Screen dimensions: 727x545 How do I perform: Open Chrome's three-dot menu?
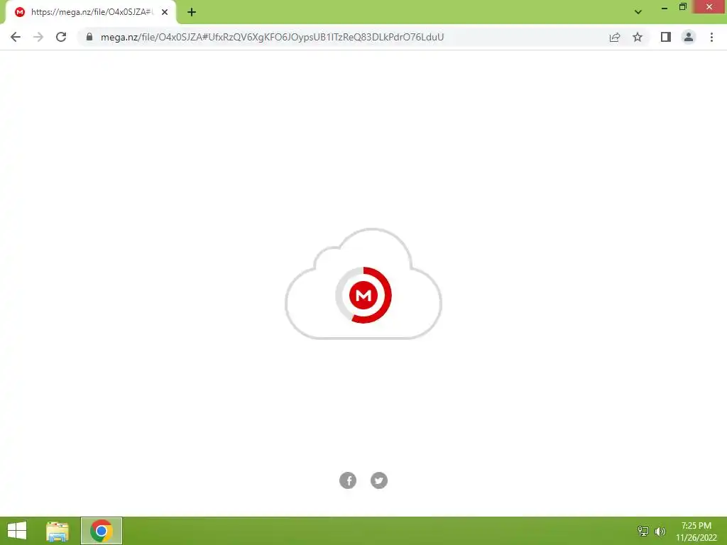click(x=711, y=37)
